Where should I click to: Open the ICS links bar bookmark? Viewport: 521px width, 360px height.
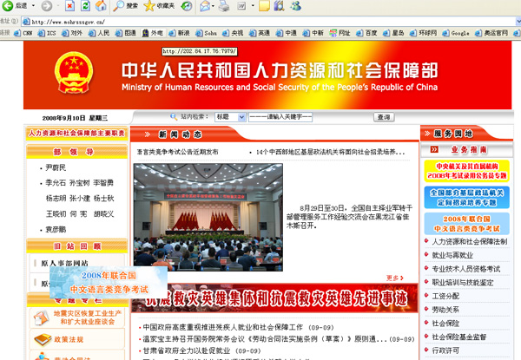47,33
